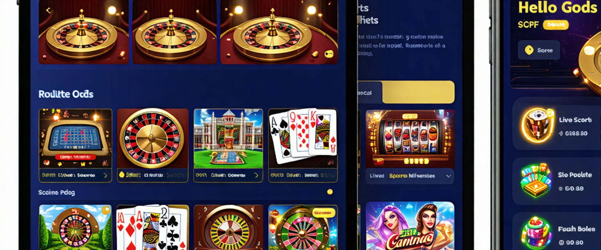The image size is (601, 250).
Task: Open the Fouh Bolee gem stack icon
Action: [x=536, y=233]
